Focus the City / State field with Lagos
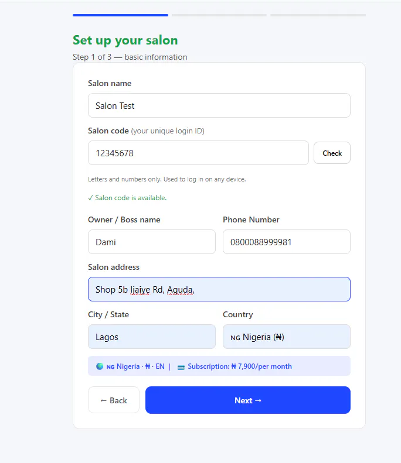Screen dimensions: 401x463 point(152,337)
